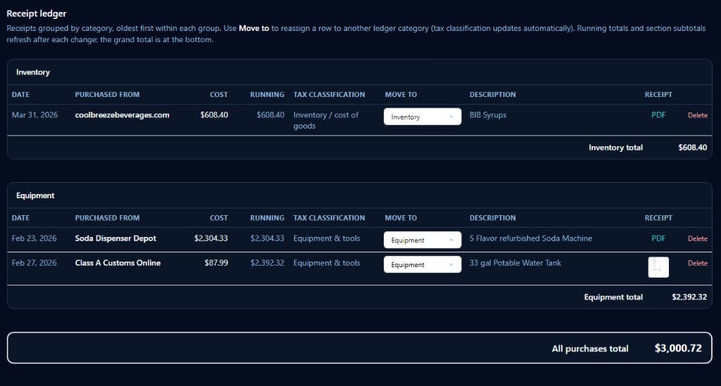Click the Inventory section heading
The image size is (721, 386).
(x=33, y=72)
